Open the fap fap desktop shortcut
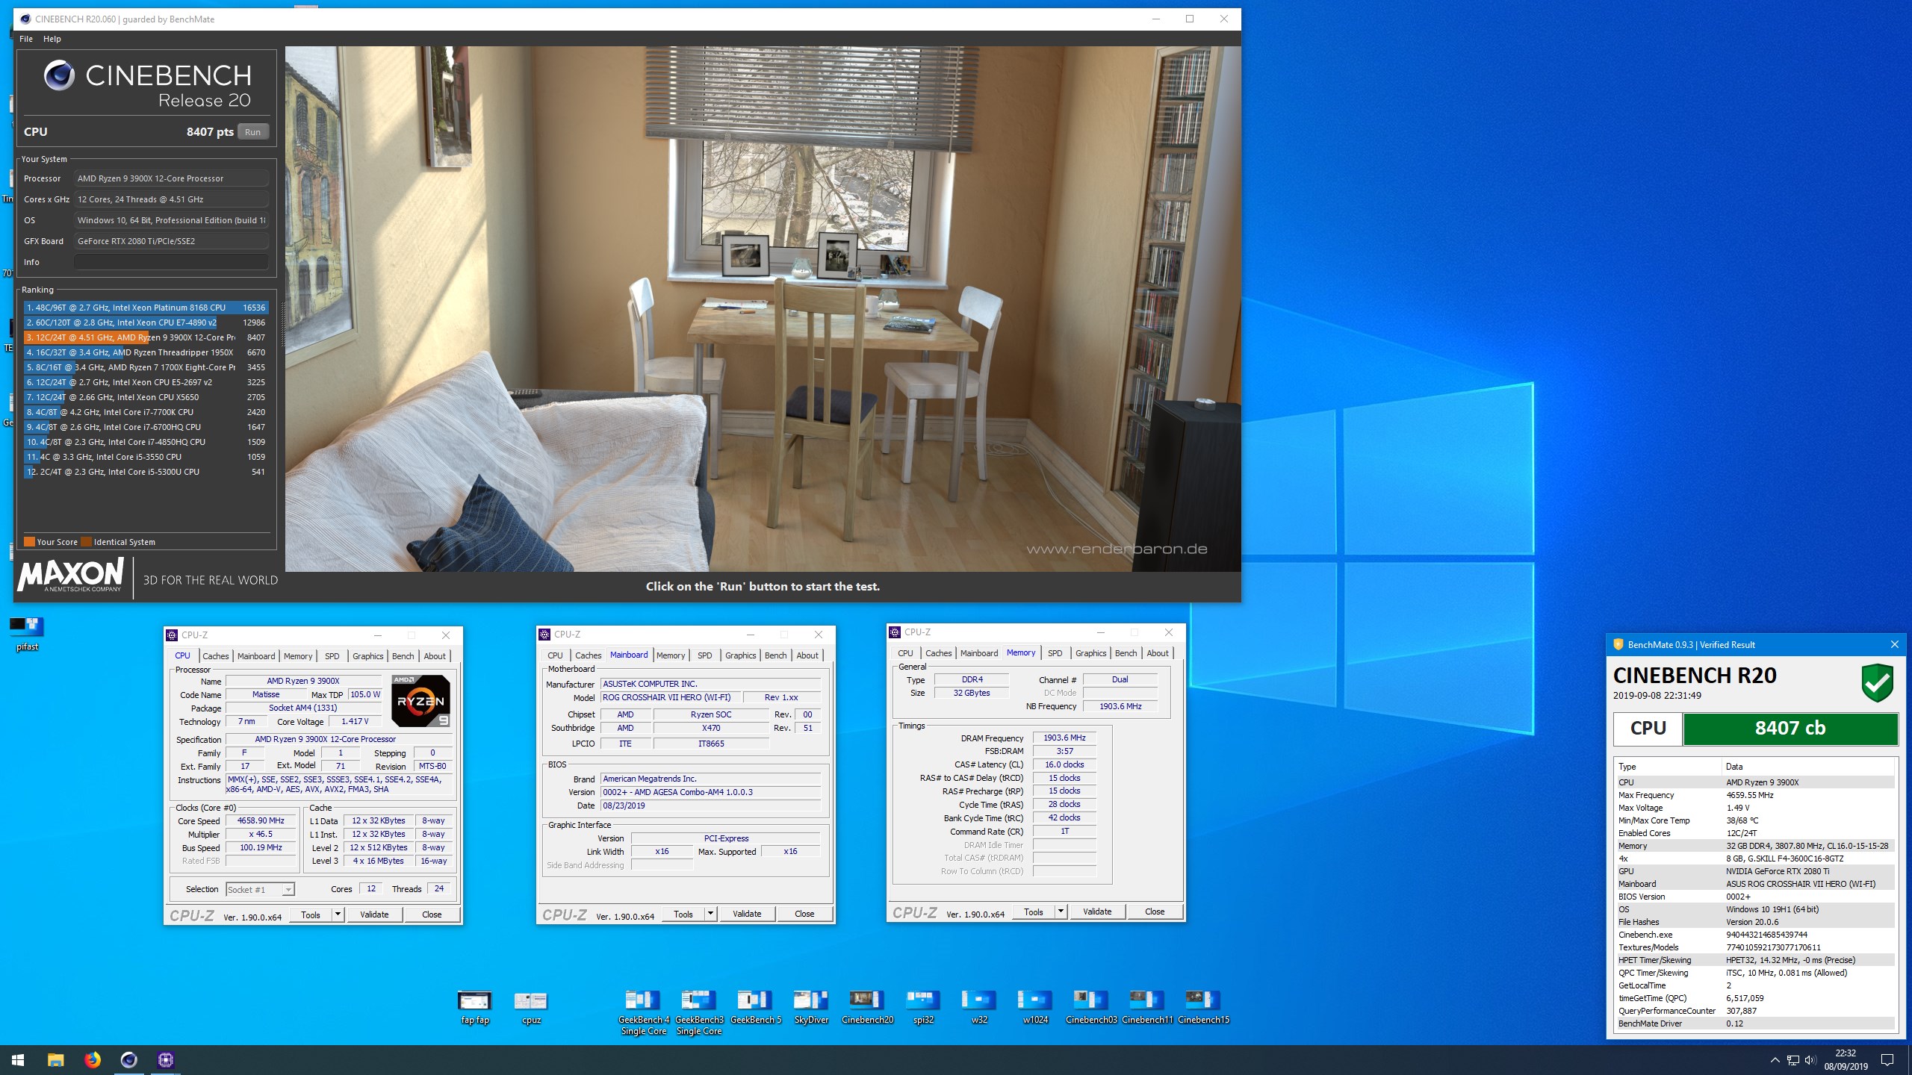 [x=475, y=1007]
